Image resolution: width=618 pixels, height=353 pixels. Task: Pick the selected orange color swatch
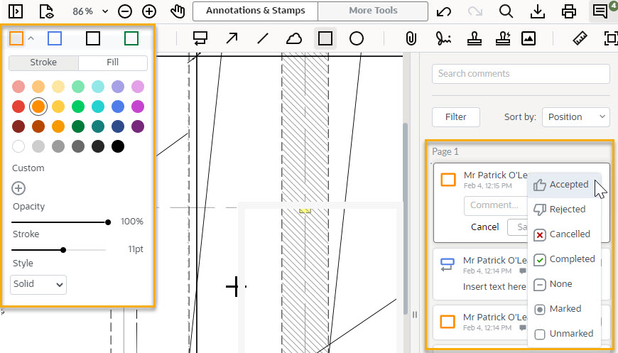(38, 107)
